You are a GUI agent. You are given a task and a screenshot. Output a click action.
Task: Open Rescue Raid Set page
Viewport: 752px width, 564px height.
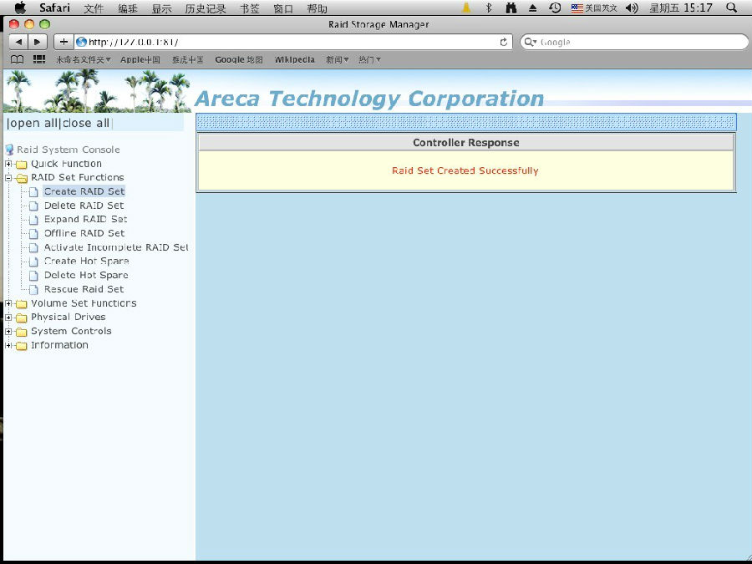(x=84, y=289)
